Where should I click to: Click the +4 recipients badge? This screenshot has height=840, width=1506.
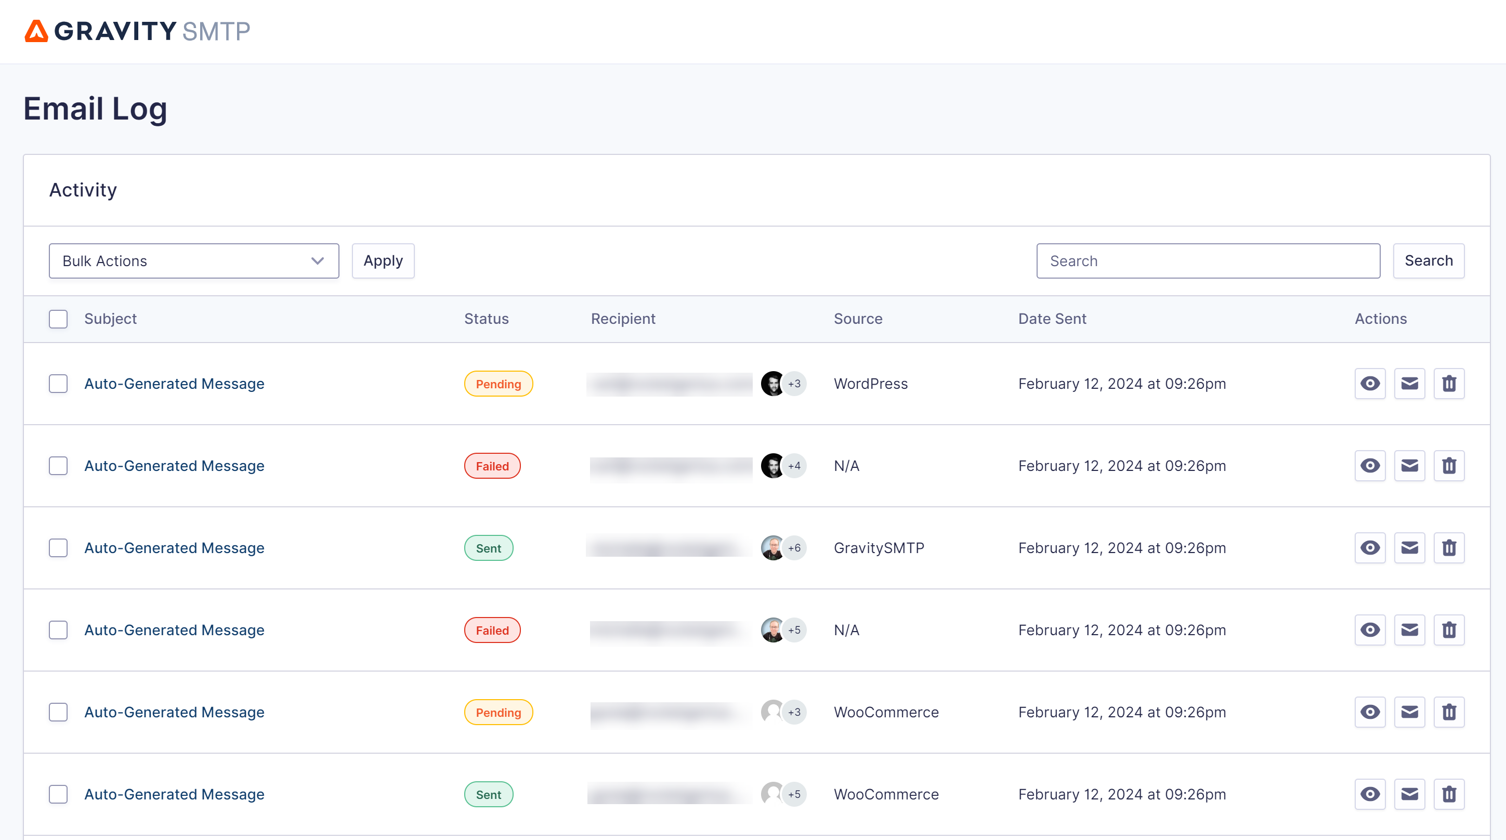(794, 466)
